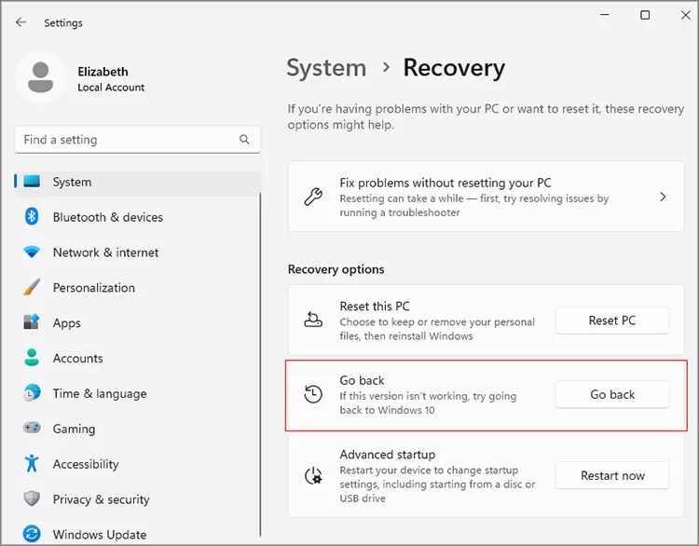Click the Restart now button

(612, 475)
